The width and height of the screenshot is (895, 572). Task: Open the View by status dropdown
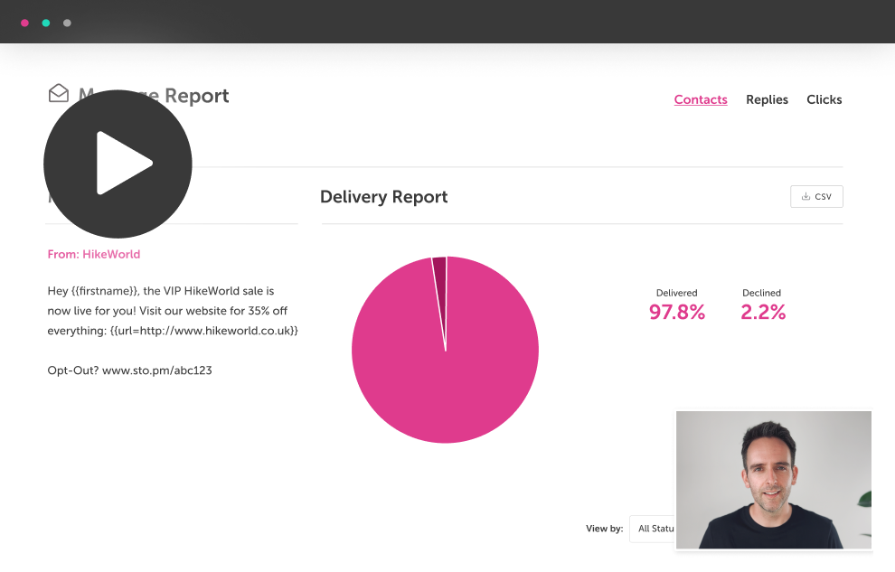653,529
